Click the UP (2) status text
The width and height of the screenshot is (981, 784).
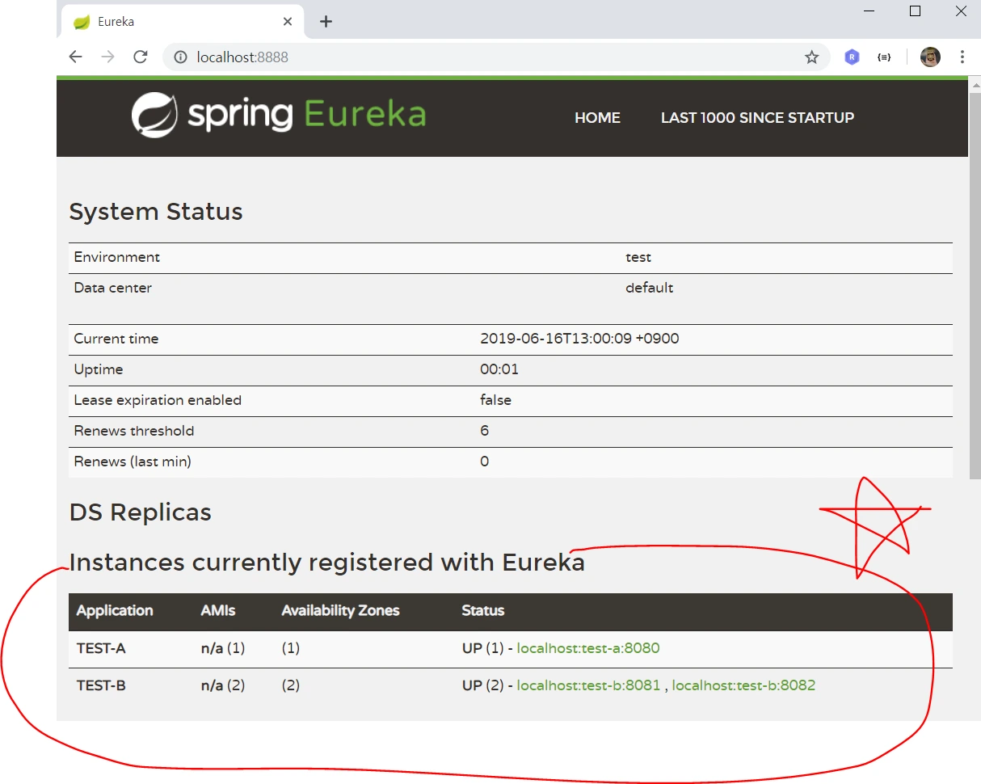483,685
